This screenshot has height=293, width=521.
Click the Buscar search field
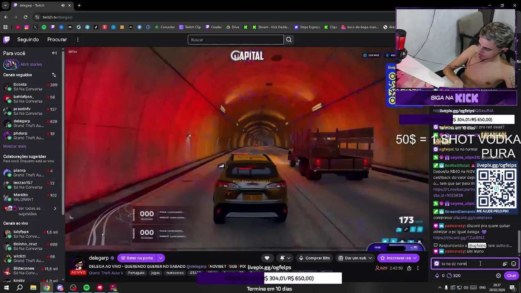[x=236, y=39]
